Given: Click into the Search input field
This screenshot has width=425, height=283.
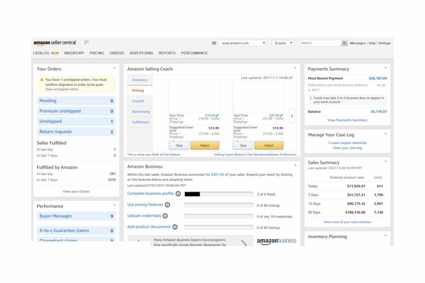Looking at the screenshot, I should [320, 43].
